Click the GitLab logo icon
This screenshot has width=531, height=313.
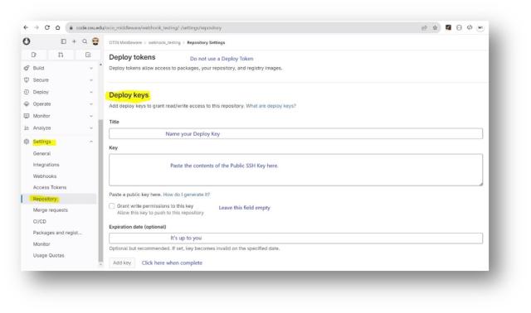click(27, 41)
